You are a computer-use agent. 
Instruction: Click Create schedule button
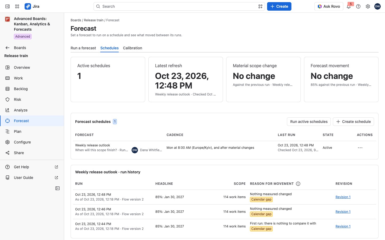coord(353,122)
